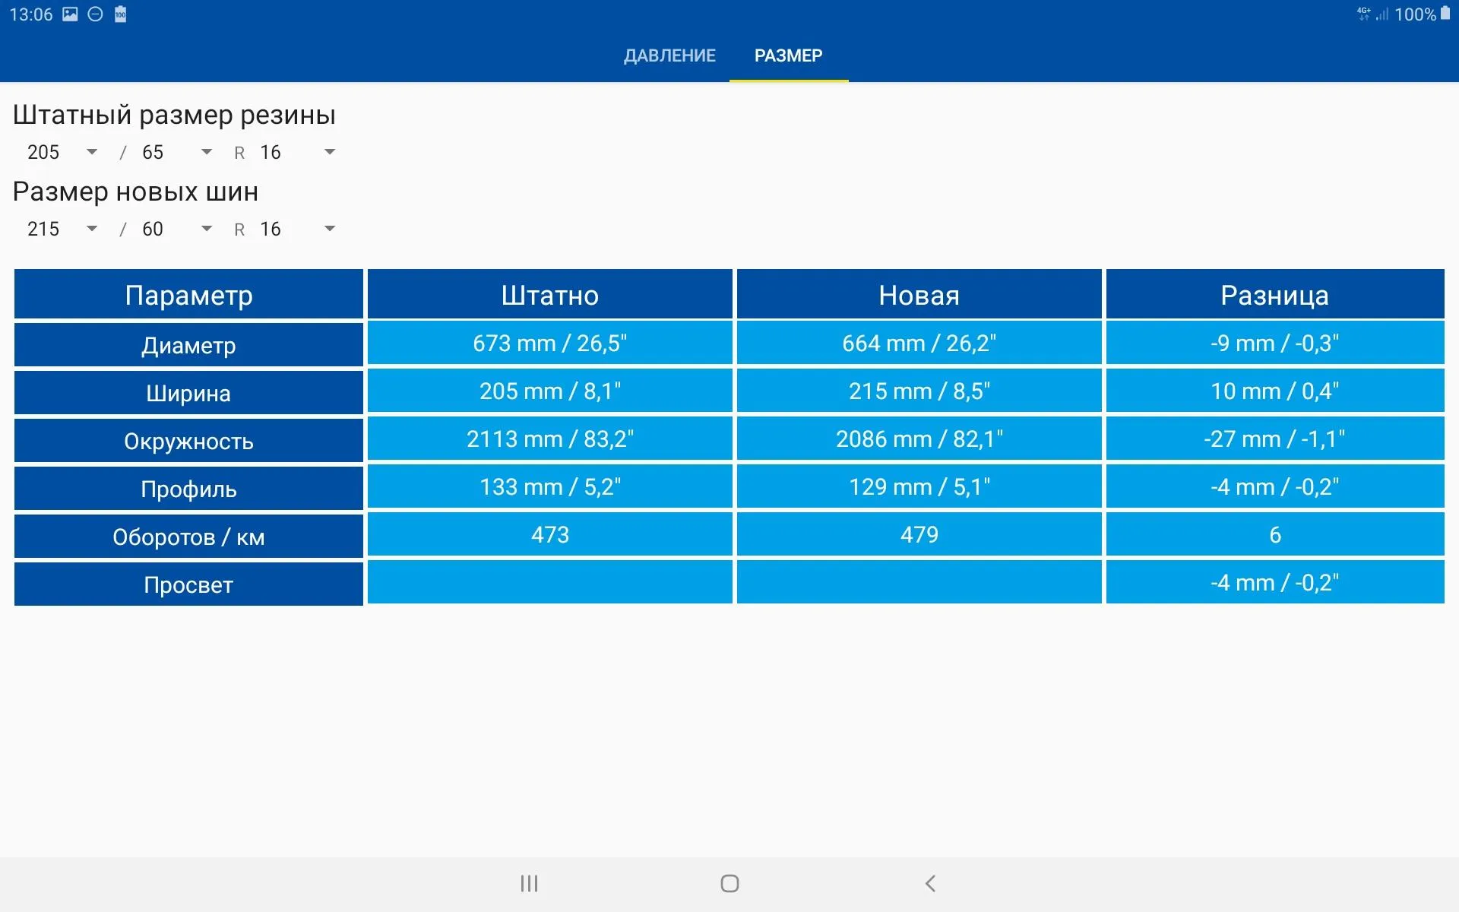Click the 4G+ signal icon in status bar
The width and height of the screenshot is (1459, 912).
[1358, 13]
